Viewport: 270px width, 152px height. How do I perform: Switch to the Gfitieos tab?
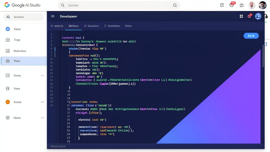coord(74,26)
